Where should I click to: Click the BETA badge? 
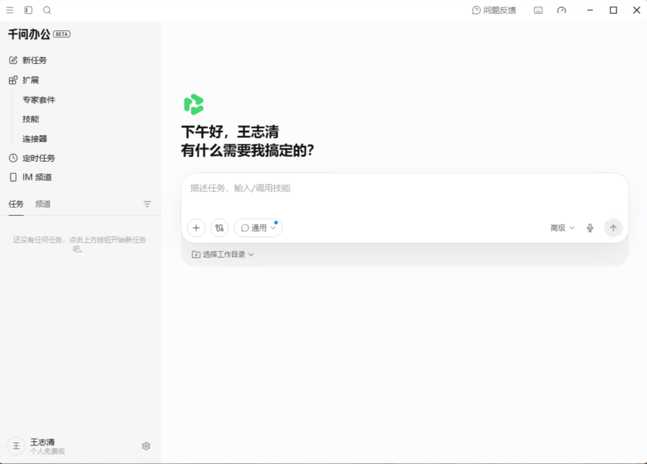click(62, 34)
